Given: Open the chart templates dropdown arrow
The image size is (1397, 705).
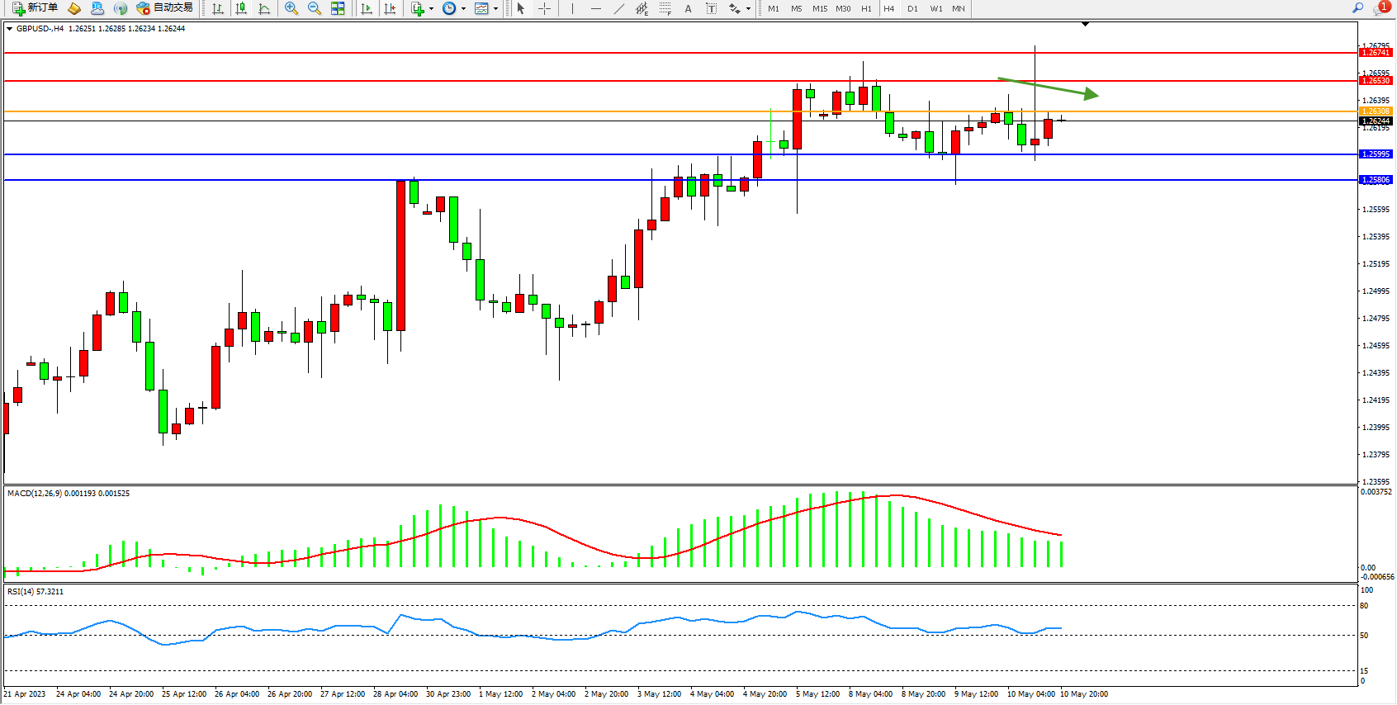Looking at the screenshot, I should [x=495, y=9].
